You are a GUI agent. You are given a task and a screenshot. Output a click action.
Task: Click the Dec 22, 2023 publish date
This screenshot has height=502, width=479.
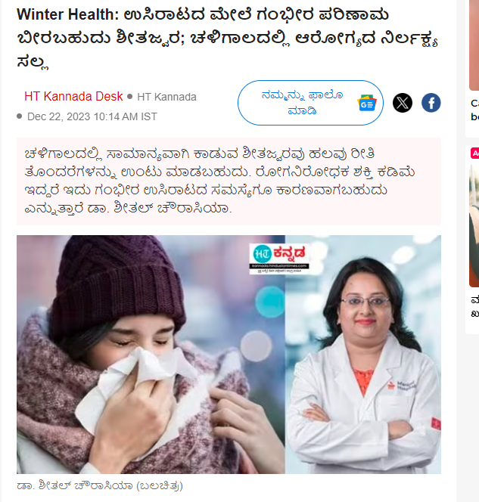pos(92,116)
